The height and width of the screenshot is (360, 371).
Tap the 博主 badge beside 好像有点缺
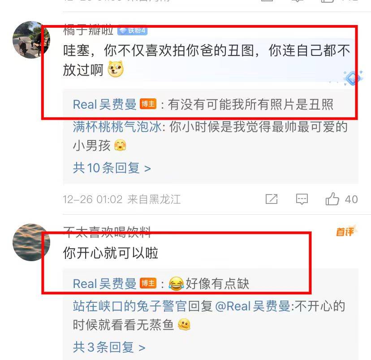click(148, 283)
